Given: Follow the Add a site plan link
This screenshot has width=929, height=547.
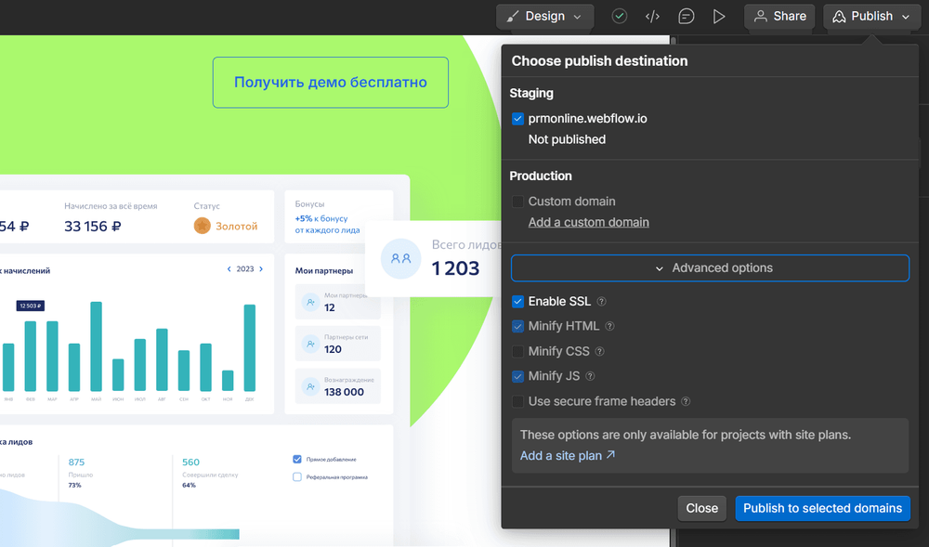Looking at the screenshot, I should pyautogui.click(x=567, y=455).
